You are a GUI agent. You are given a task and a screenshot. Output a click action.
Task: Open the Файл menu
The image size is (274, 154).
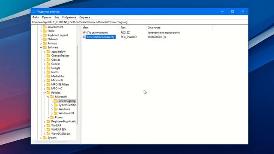(36, 17)
